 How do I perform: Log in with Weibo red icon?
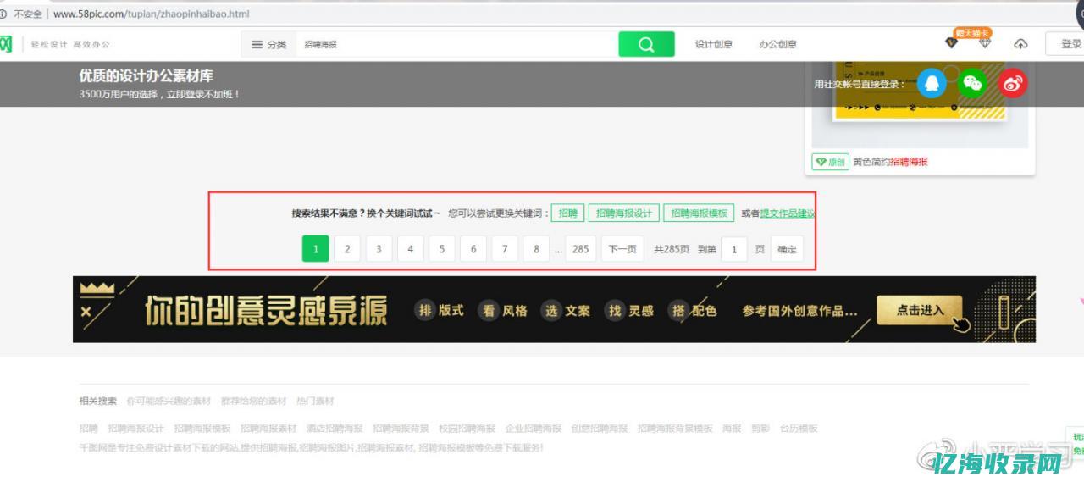[x=1013, y=83]
